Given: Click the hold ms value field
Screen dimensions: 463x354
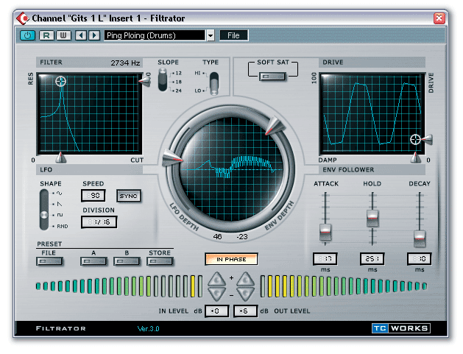Looking at the screenshot, I should pos(372,259).
